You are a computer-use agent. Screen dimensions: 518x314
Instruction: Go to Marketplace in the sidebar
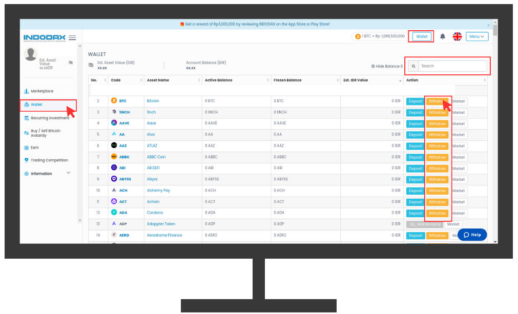point(42,91)
